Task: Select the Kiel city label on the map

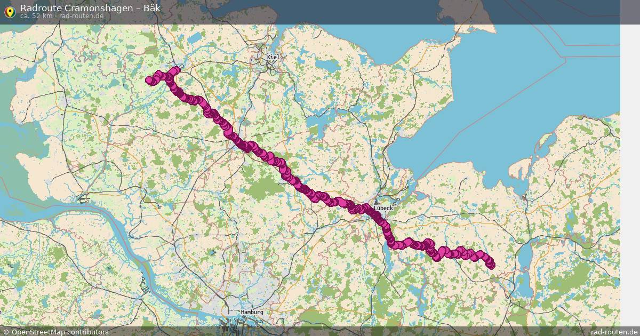Action: pos(273,57)
